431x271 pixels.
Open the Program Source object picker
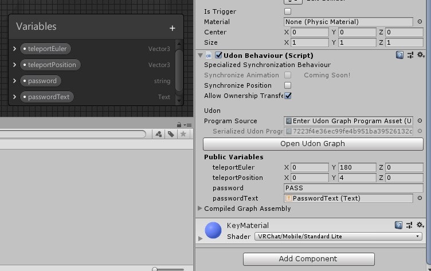[420, 121]
